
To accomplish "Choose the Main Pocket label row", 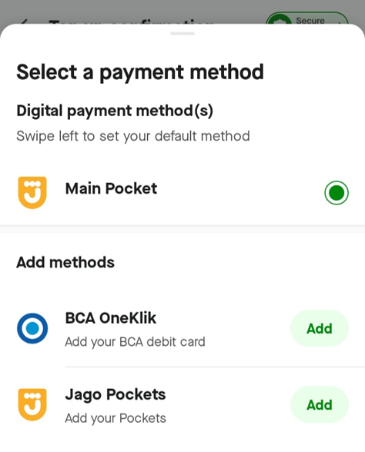I will 182,192.
